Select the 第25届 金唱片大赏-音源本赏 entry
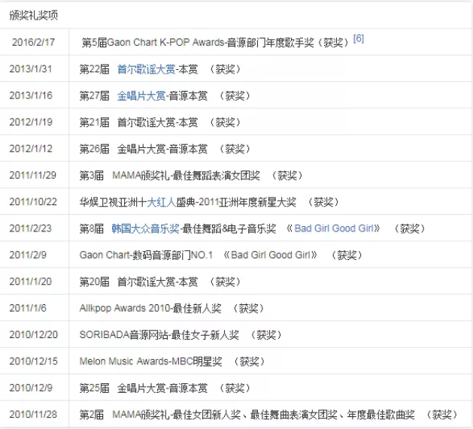This screenshot has height=429, width=473. click(x=165, y=388)
